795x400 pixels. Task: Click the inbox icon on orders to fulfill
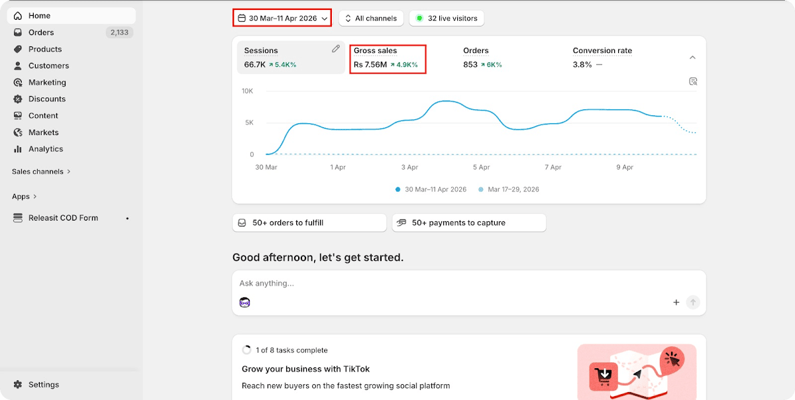tap(242, 223)
